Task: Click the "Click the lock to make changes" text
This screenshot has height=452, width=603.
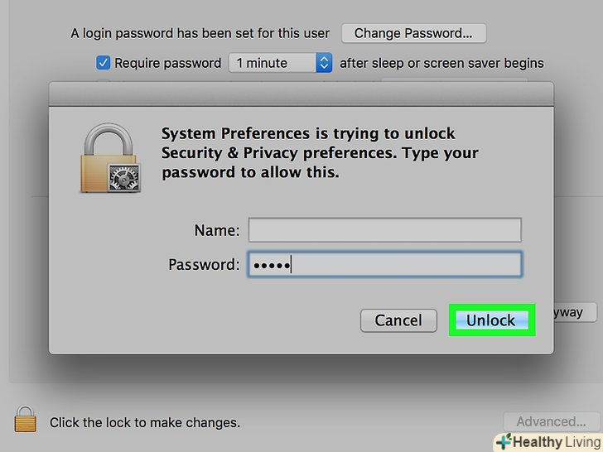Action: (145, 422)
